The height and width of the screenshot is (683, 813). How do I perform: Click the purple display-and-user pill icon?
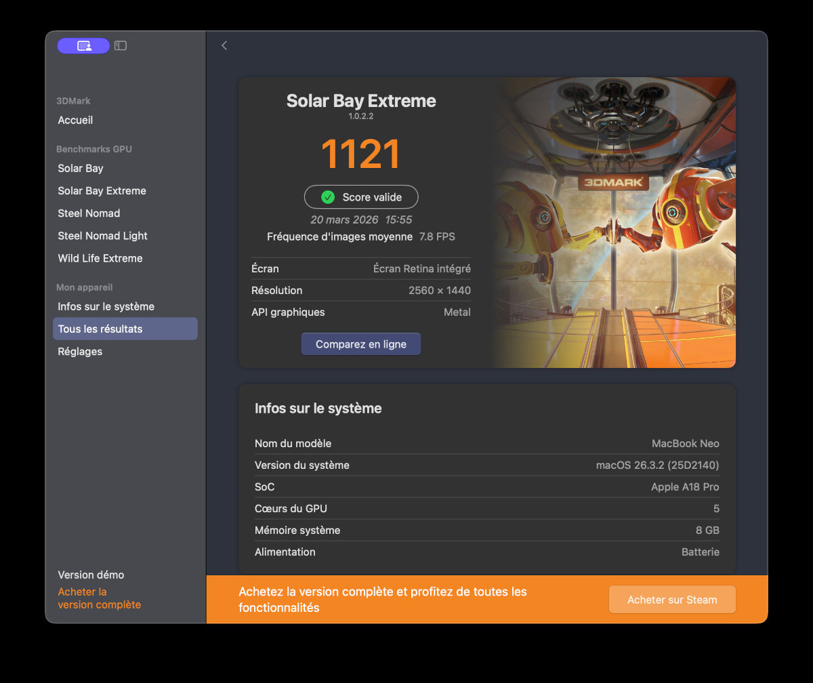tap(83, 45)
